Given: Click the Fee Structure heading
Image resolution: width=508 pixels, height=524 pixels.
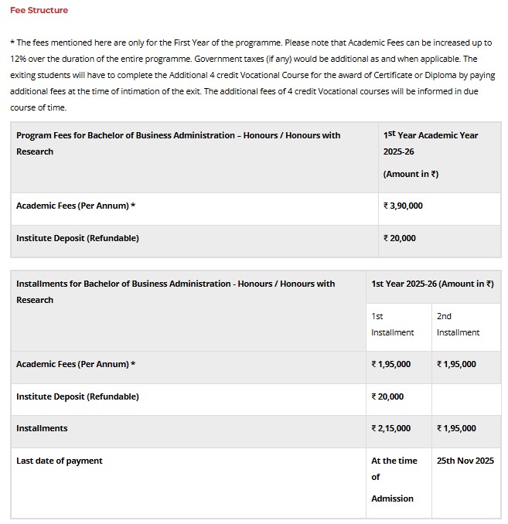Looking at the screenshot, I should [x=39, y=10].
